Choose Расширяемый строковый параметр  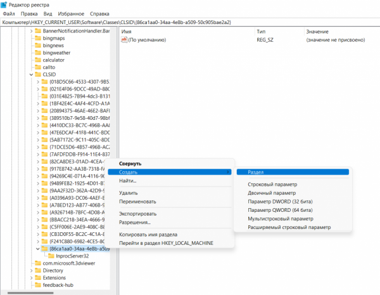coord(289,227)
